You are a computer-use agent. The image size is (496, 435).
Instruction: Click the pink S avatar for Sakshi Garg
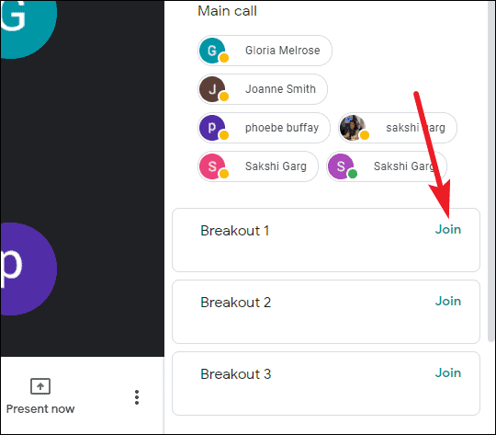pos(212,166)
